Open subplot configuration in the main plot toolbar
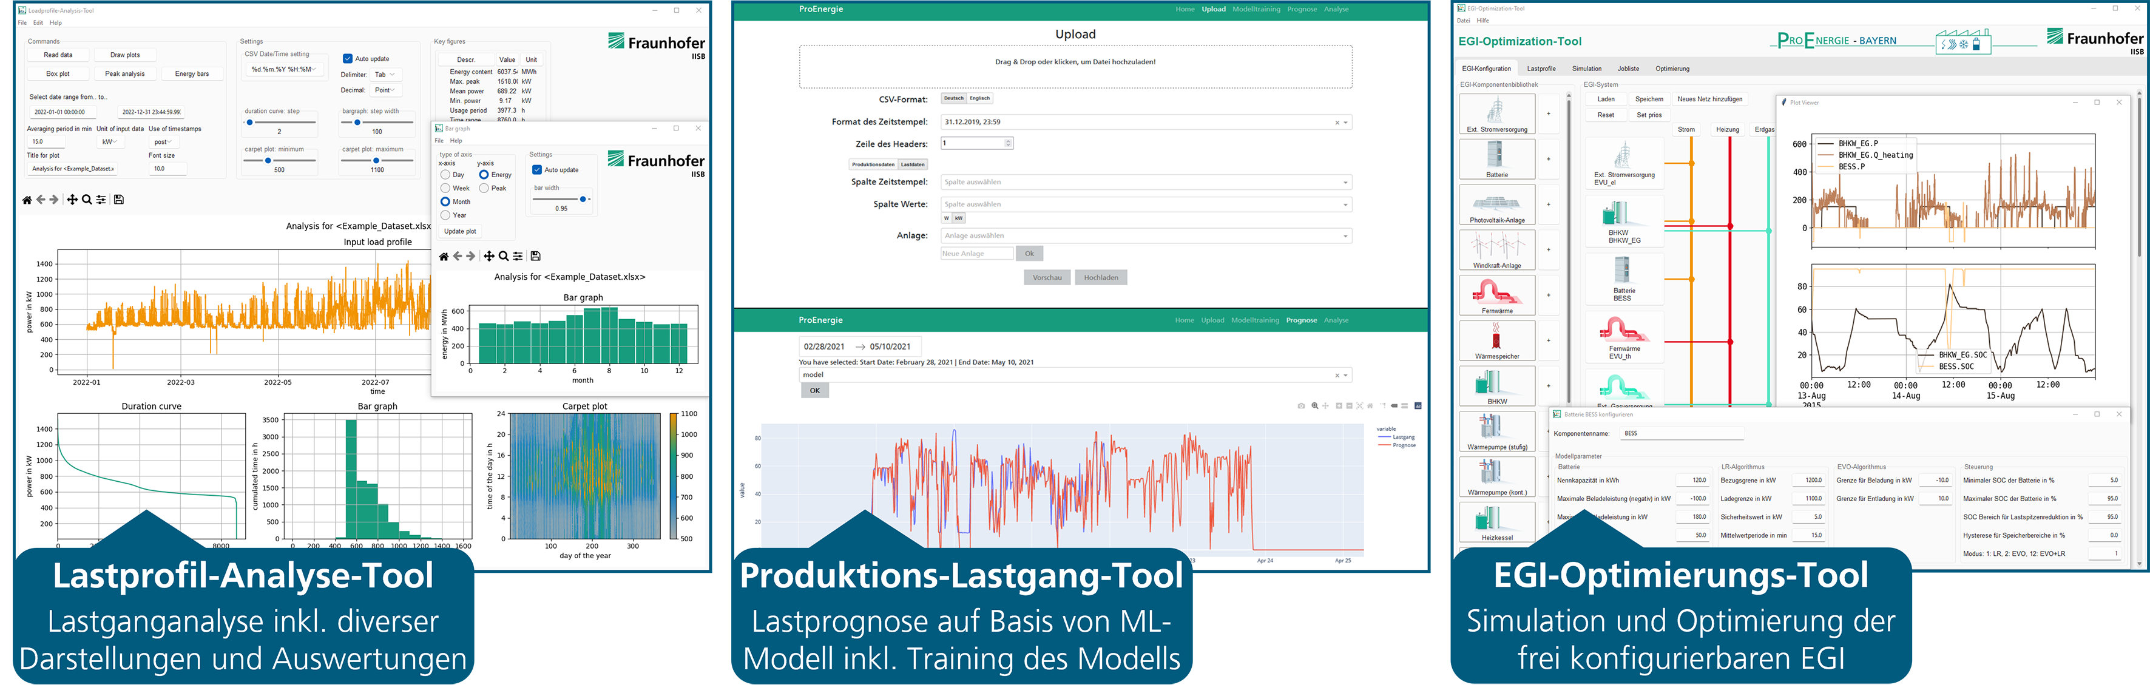The image size is (2150, 696). pyautogui.click(x=101, y=200)
